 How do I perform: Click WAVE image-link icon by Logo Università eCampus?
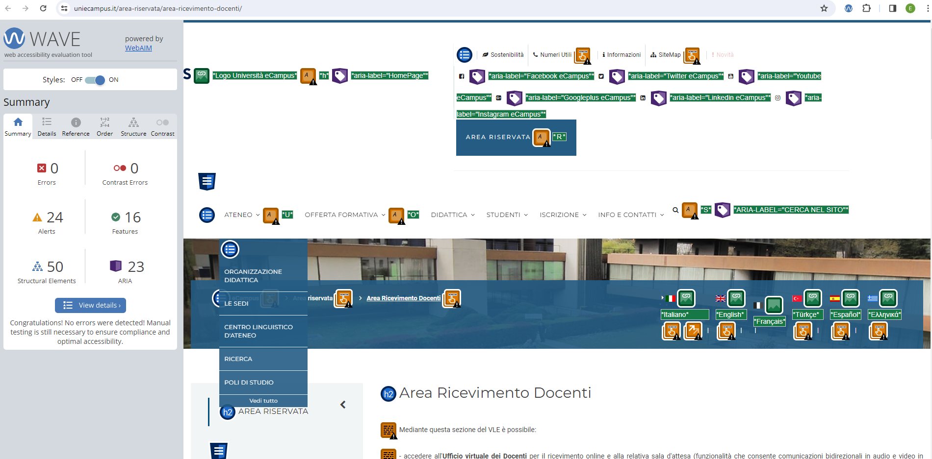coord(202,76)
